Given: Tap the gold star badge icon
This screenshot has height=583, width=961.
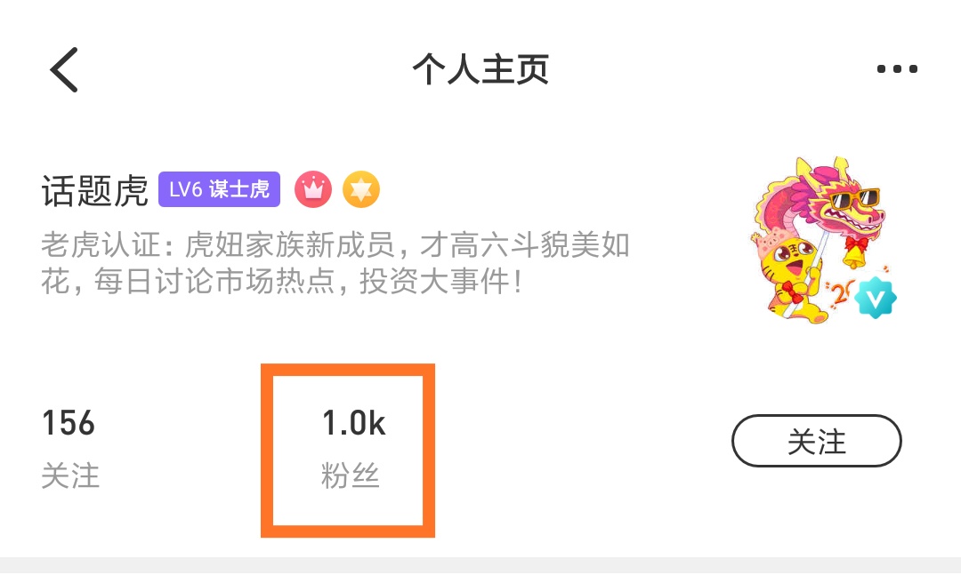Looking at the screenshot, I should tap(361, 189).
